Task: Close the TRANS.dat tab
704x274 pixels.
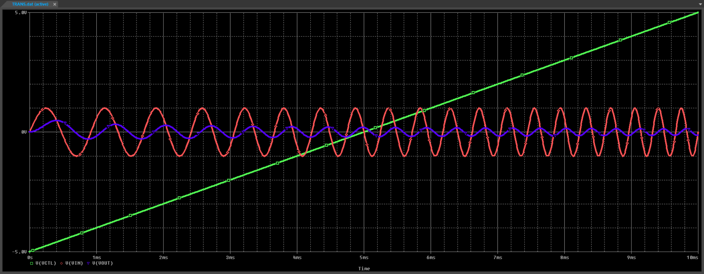Action: click(x=54, y=4)
